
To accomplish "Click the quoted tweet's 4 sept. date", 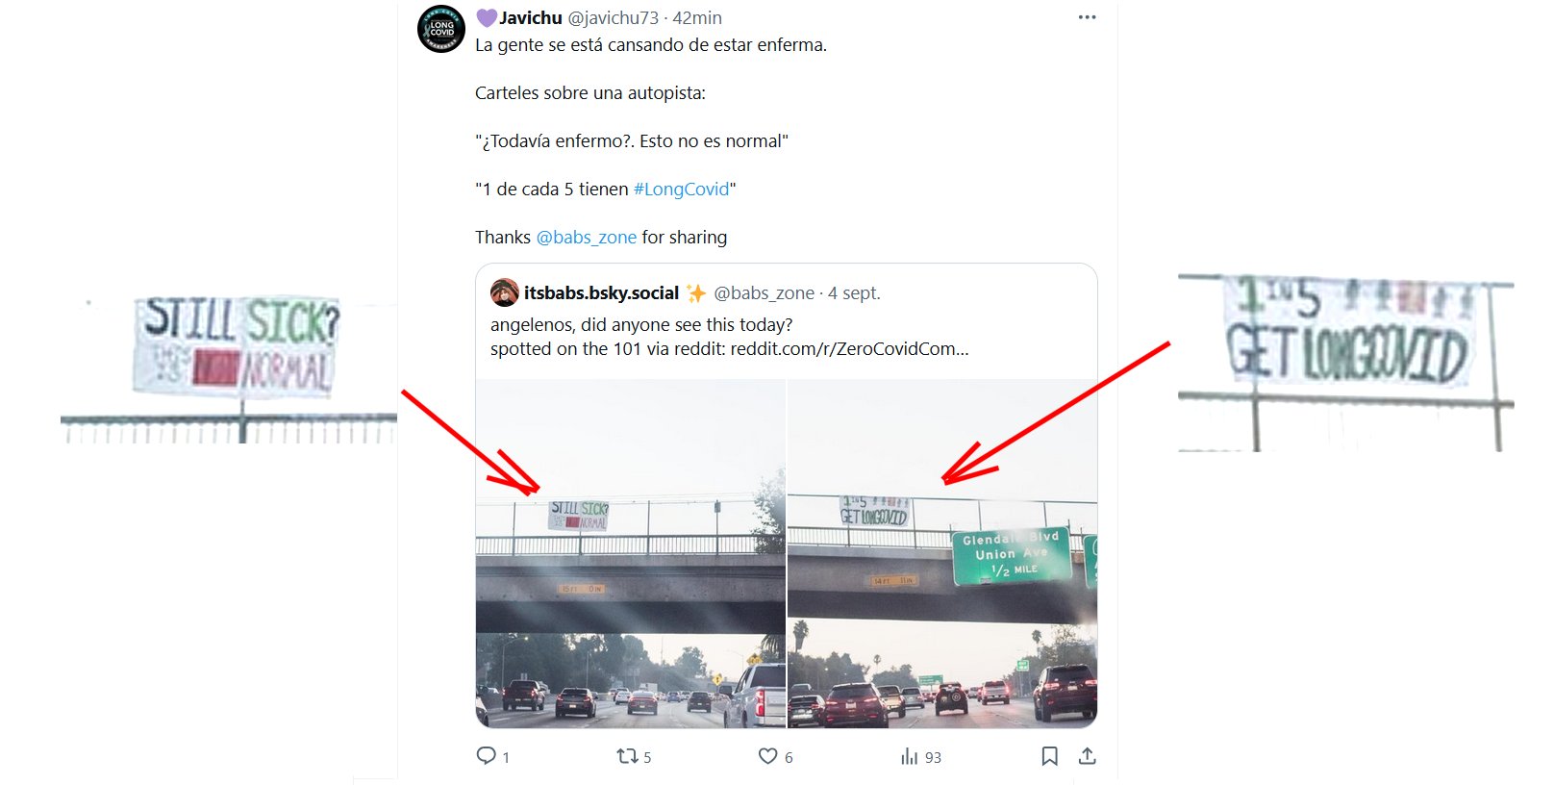I will coord(854,292).
